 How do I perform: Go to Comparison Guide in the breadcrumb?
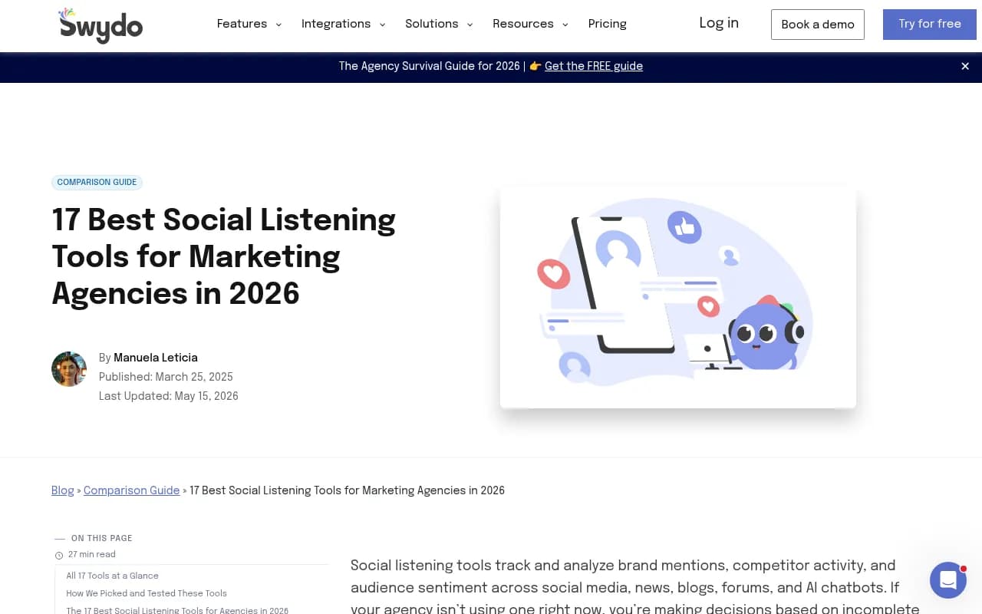pyautogui.click(x=131, y=490)
